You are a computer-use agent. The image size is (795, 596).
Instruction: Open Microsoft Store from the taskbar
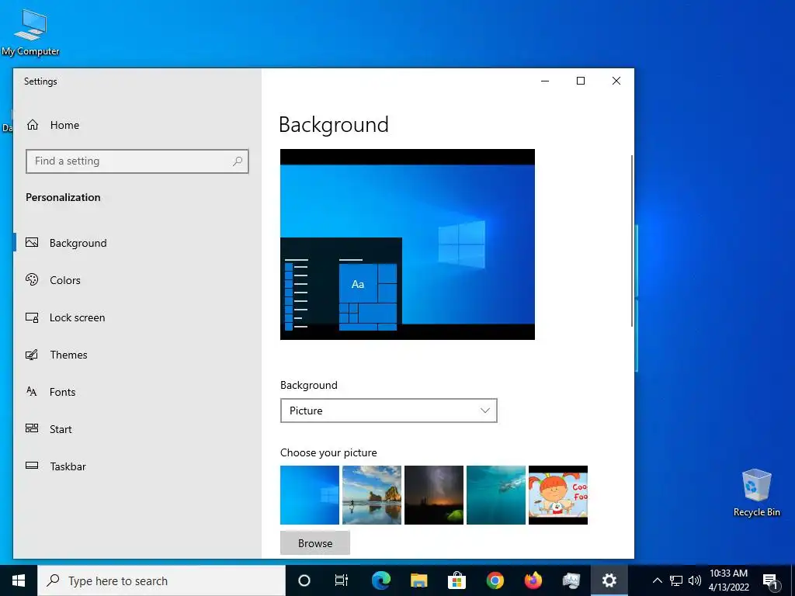457,580
